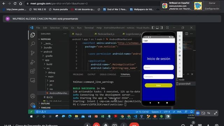The image size is (224, 126).
Task: Expand the Meet presentation to full screen
Action: click(x=216, y=113)
